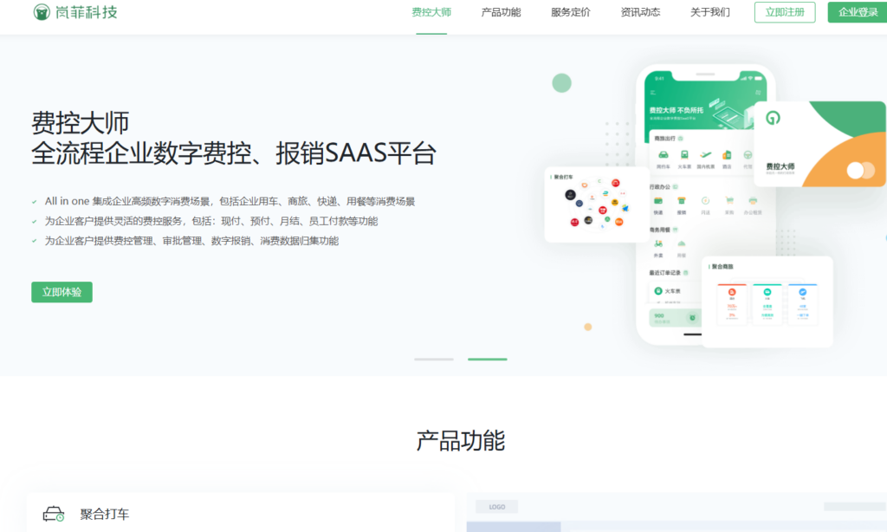
Task: Tap the 国内机票 airplane icon in phone mockup
Action: [706, 155]
